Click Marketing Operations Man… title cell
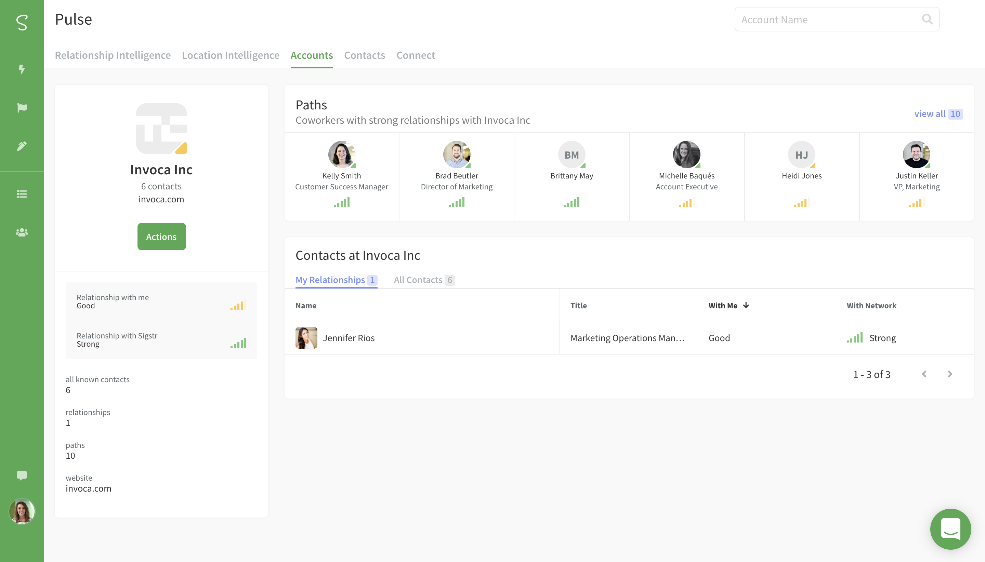The image size is (985, 562). (628, 338)
